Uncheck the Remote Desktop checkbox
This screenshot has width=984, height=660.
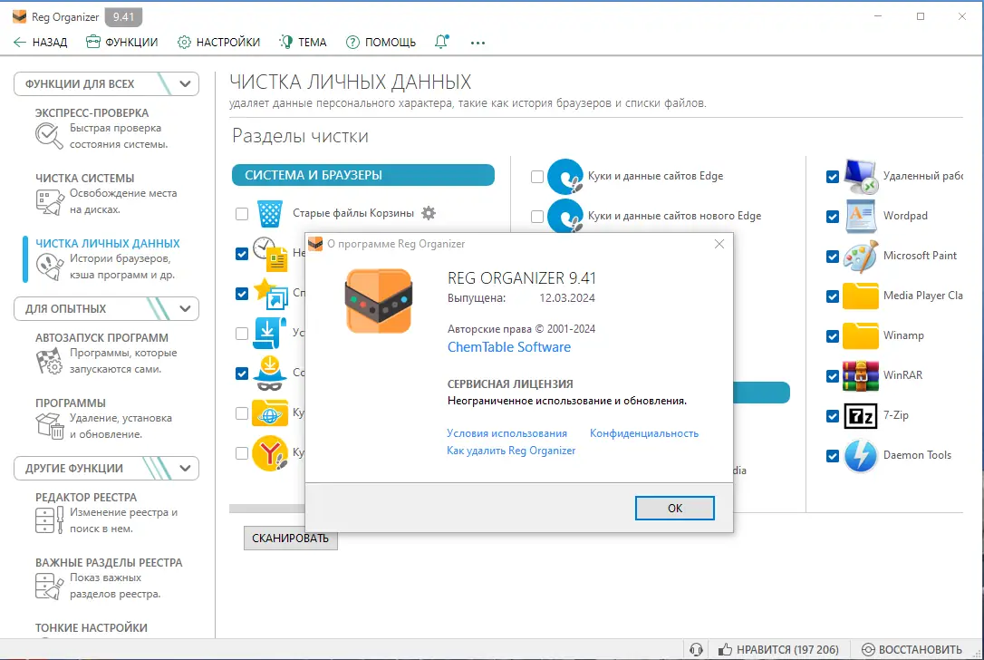tap(833, 177)
